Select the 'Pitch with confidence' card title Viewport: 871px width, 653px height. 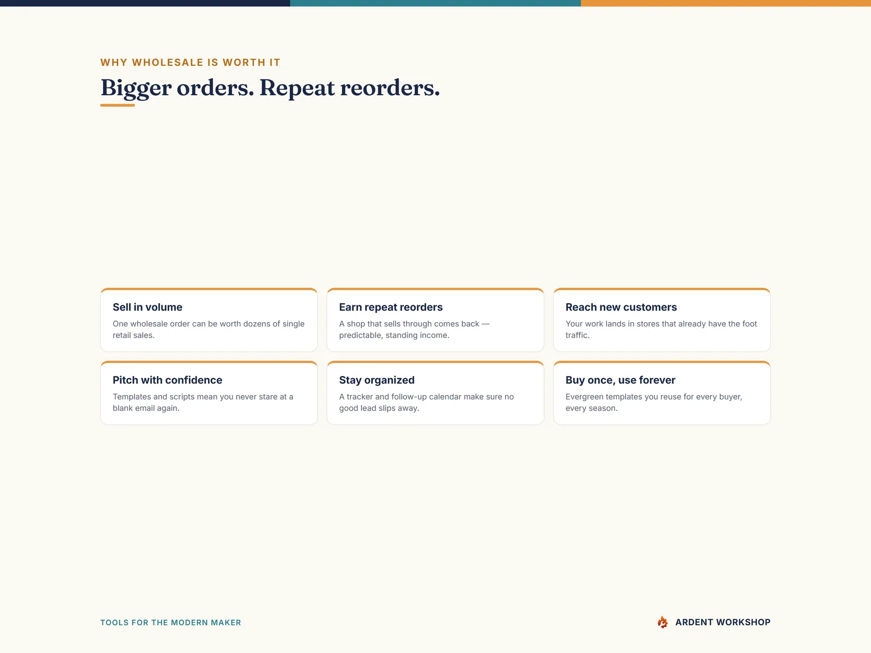[168, 380]
